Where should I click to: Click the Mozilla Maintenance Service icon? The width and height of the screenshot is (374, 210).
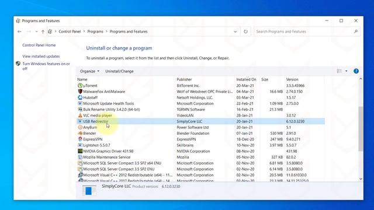click(80, 157)
